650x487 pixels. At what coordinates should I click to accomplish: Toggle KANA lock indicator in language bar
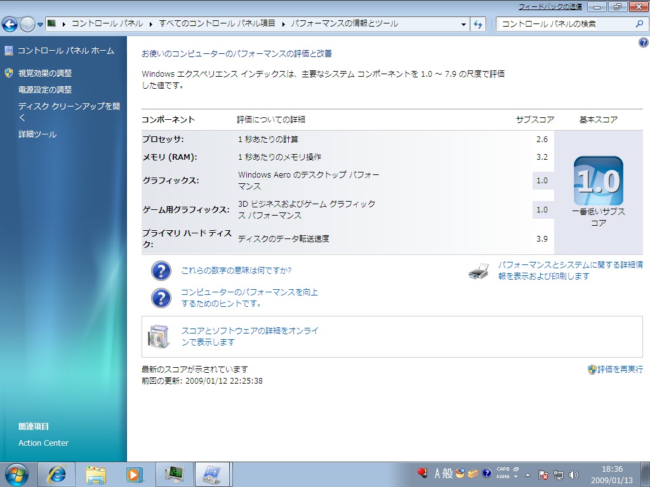[x=503, y=477]
